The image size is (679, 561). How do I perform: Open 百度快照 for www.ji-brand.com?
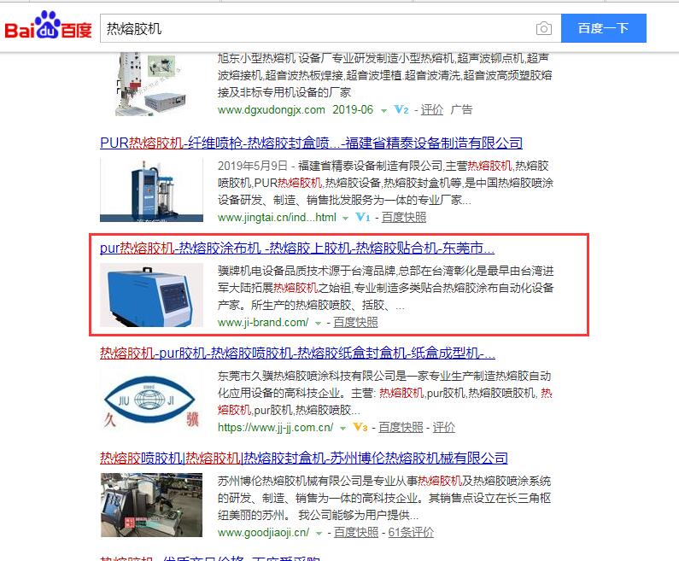tap(355, 323)
